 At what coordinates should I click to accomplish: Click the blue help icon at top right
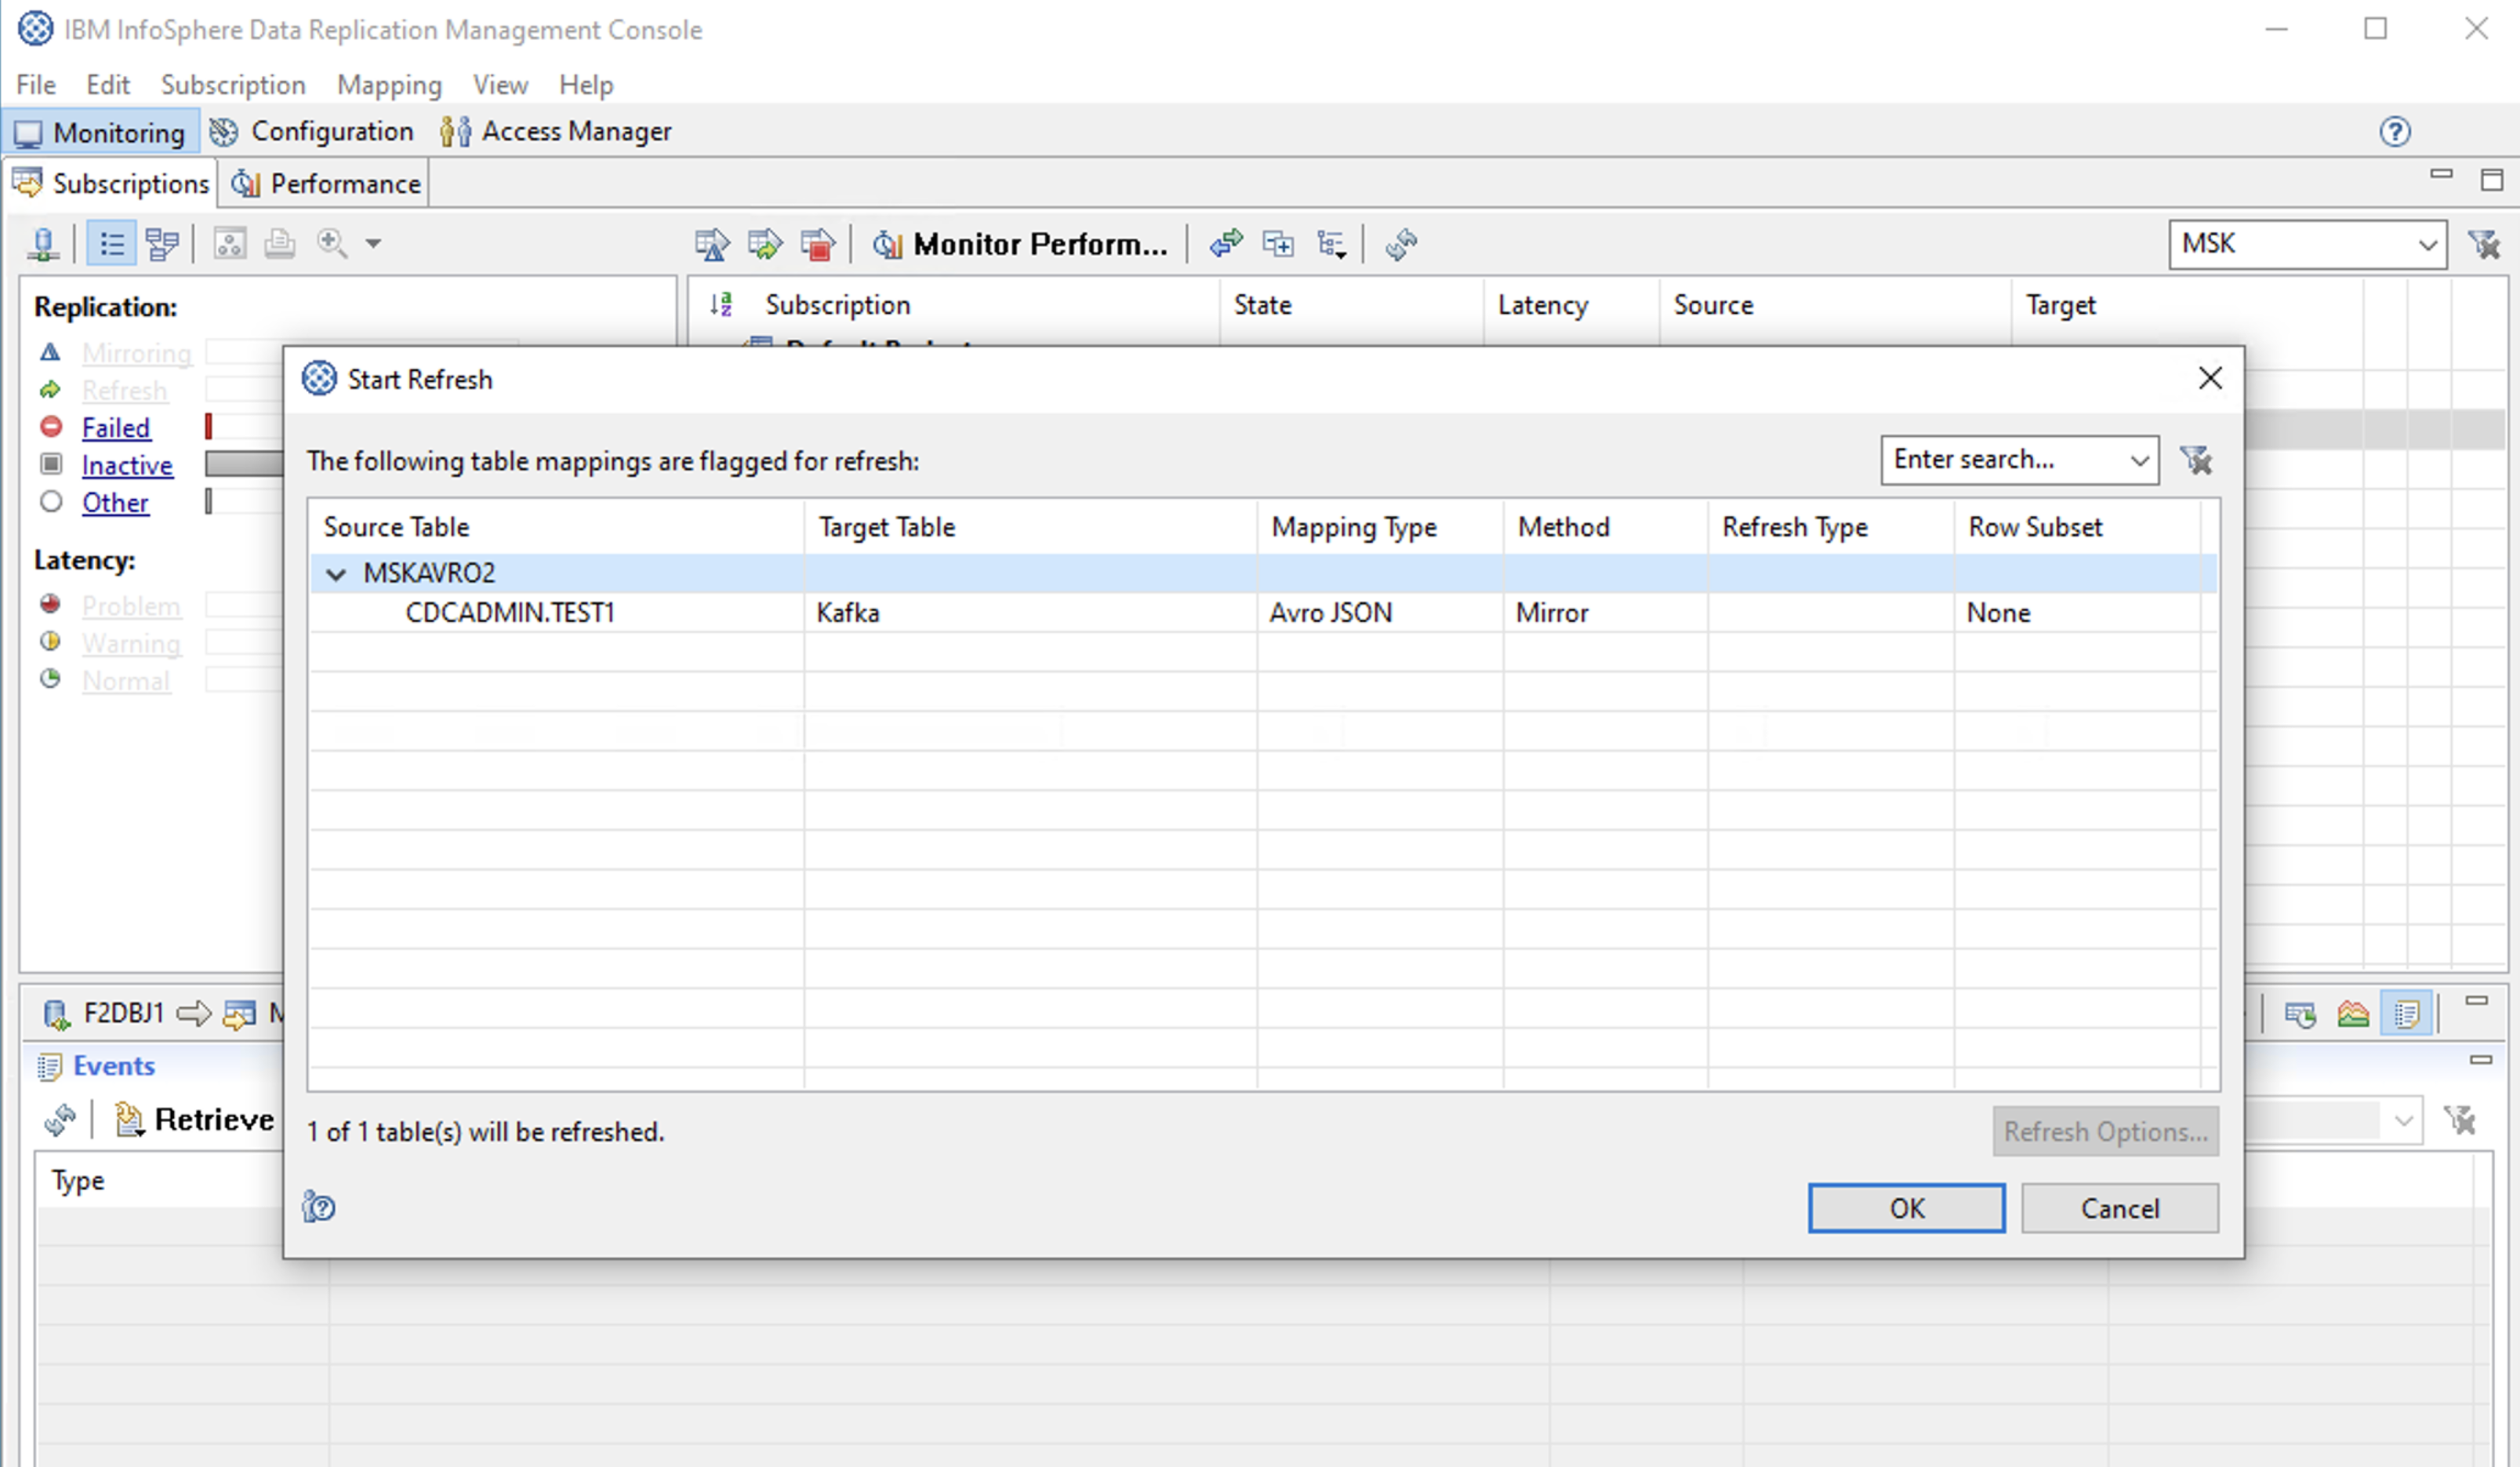point(2394,131)
